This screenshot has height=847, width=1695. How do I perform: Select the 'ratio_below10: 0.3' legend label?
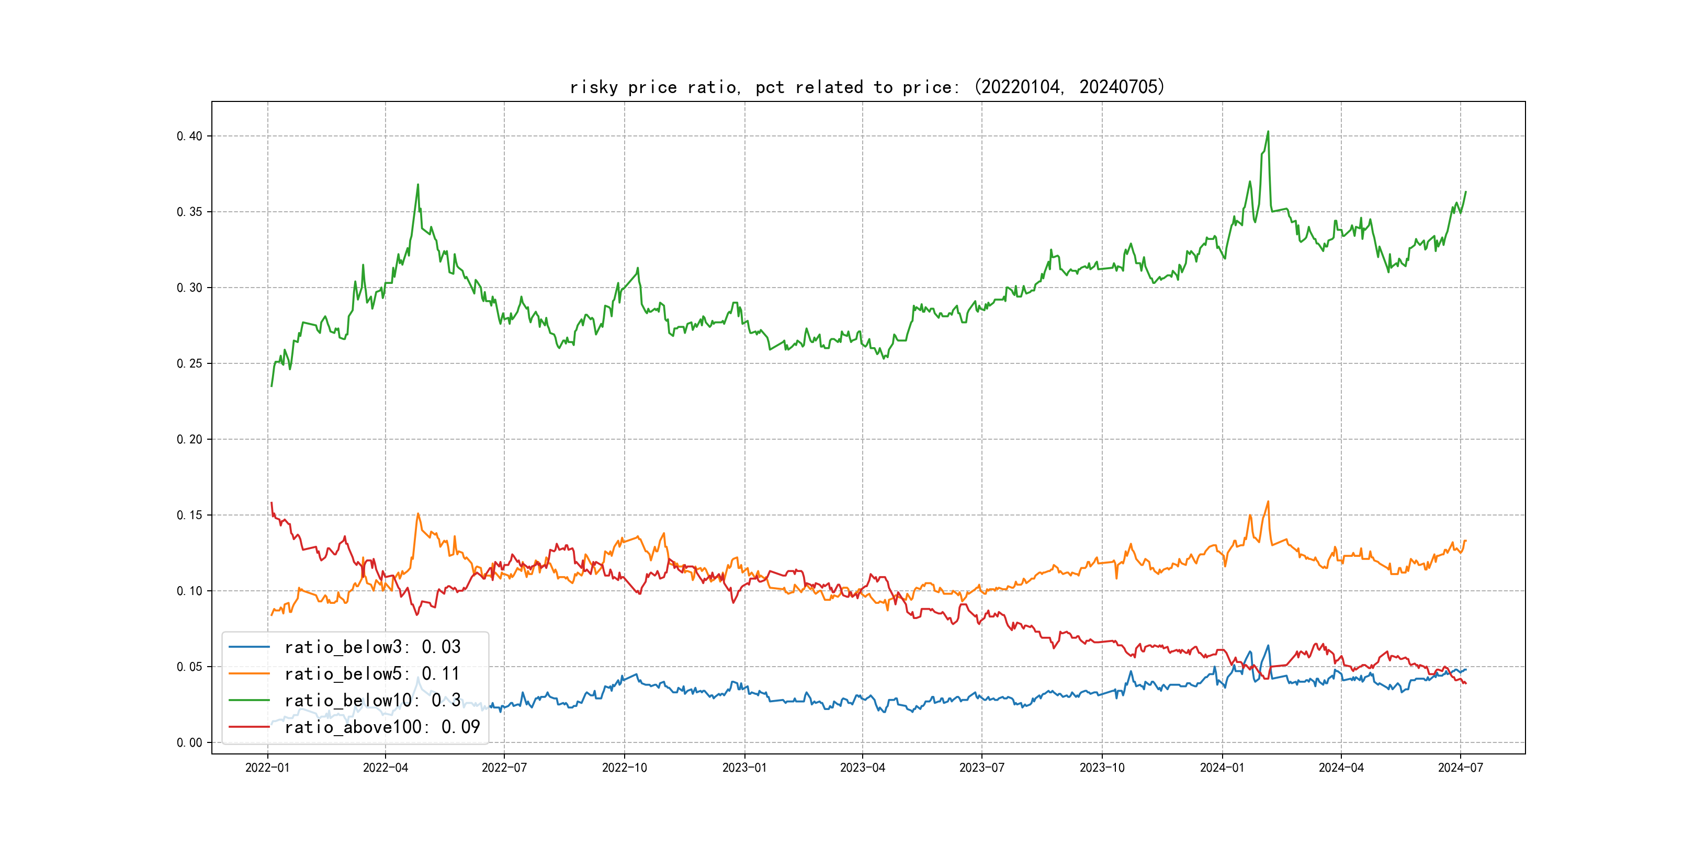coord(372,701)
